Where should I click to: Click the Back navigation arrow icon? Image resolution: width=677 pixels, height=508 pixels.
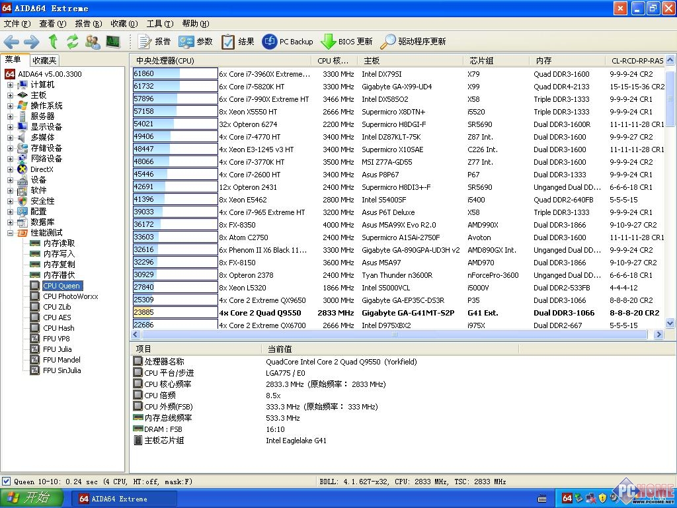click(11, 42)
